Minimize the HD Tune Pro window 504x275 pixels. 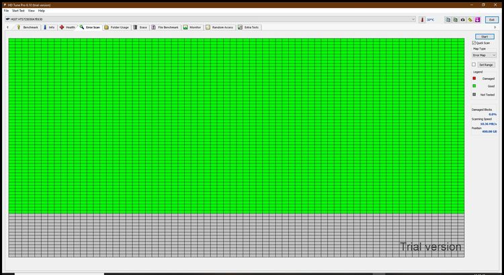tap(472, 5)
